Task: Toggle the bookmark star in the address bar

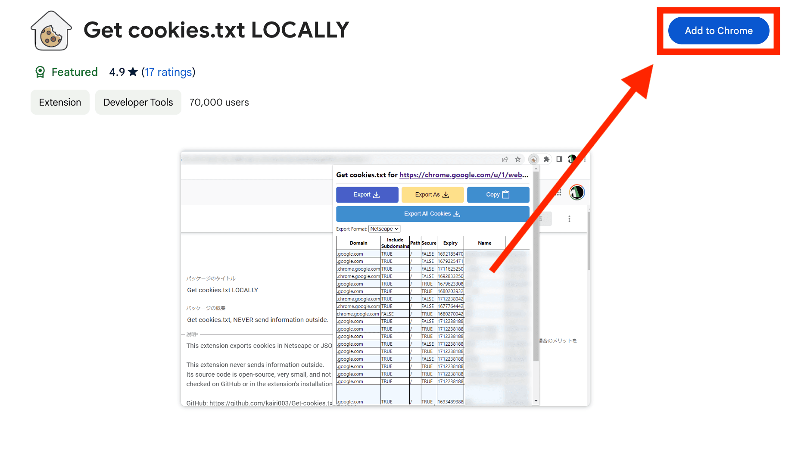Action: click(518, 159)
